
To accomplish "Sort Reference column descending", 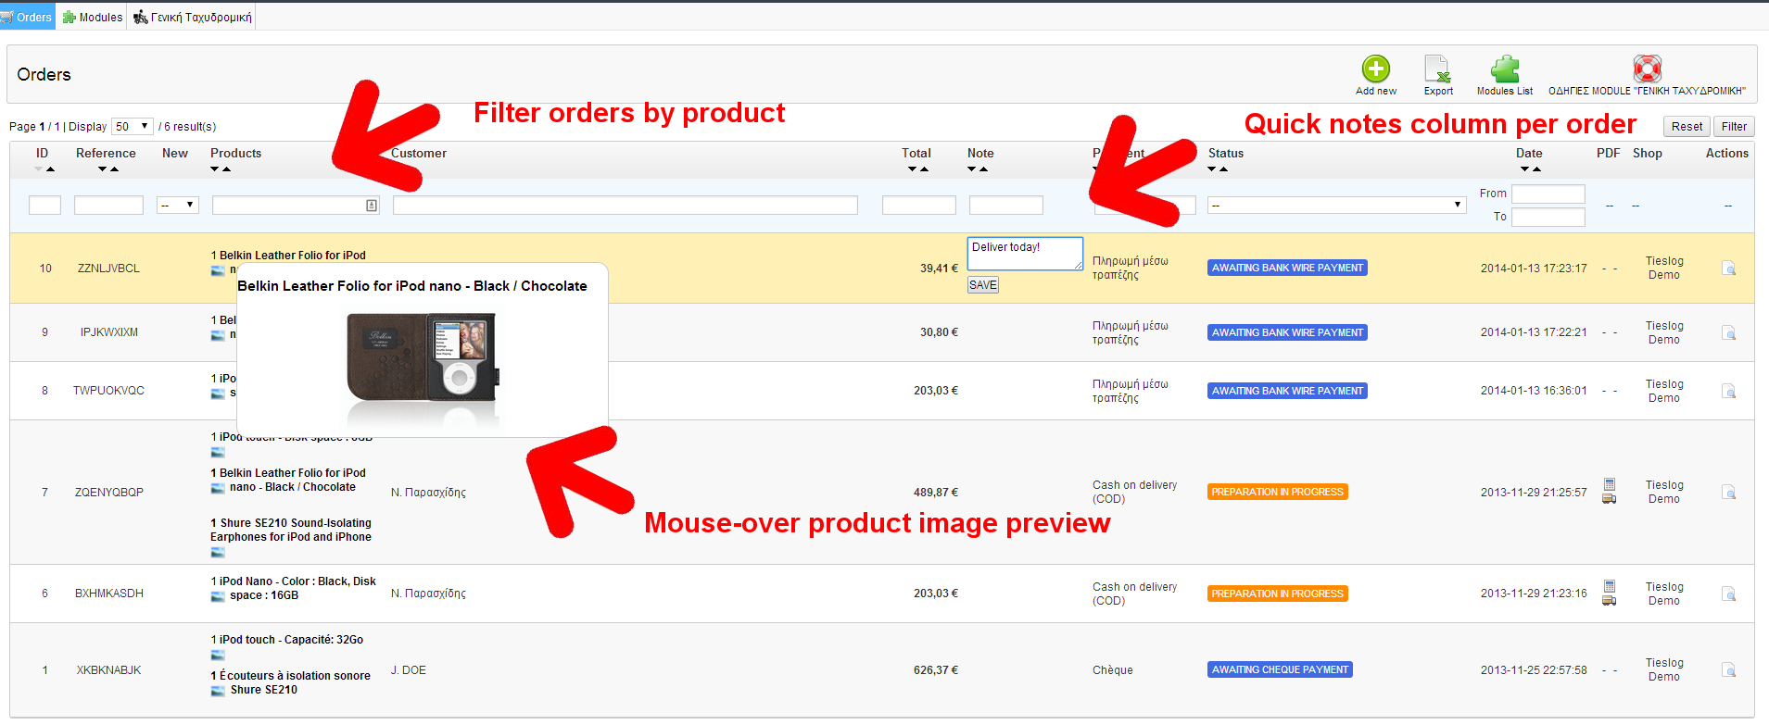I will [102, 169].
